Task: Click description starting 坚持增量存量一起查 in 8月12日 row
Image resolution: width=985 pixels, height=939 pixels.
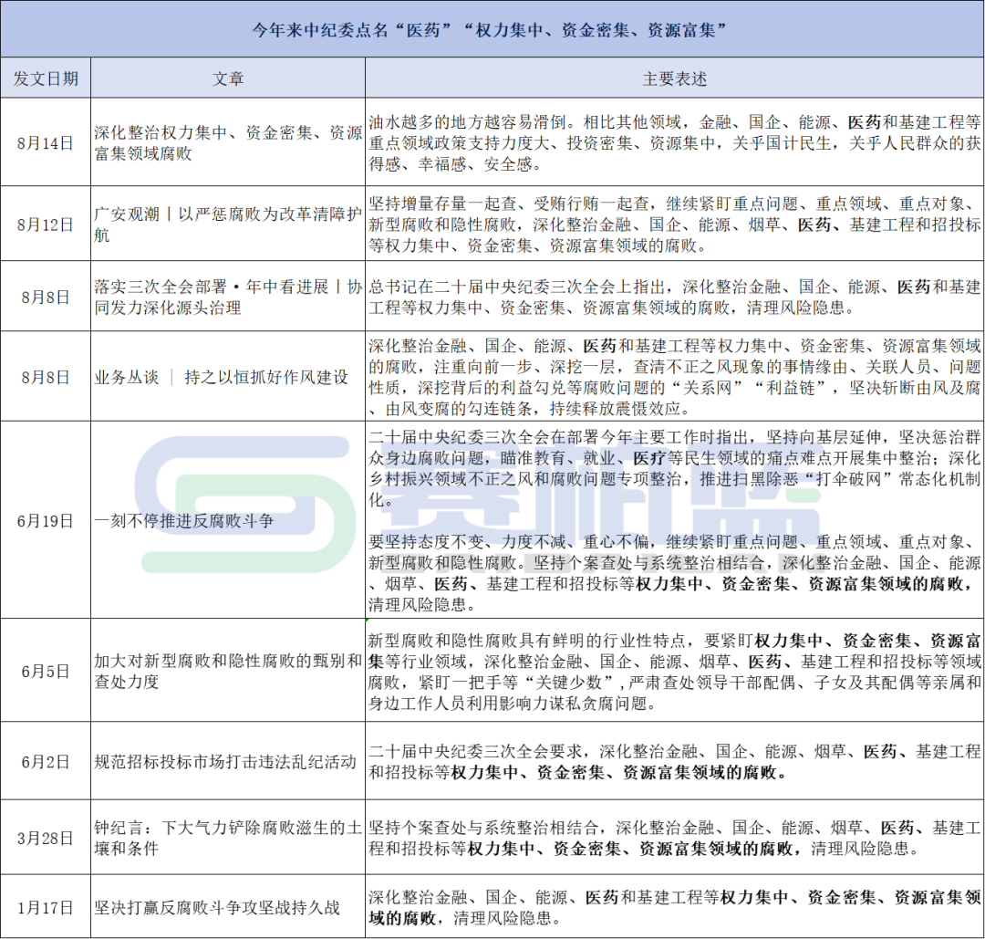Action: tap(675, 224)
